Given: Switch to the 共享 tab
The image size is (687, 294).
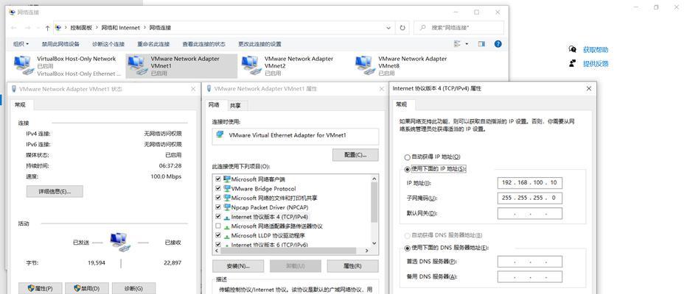Looking at the screenshot, I should point(235,105).
